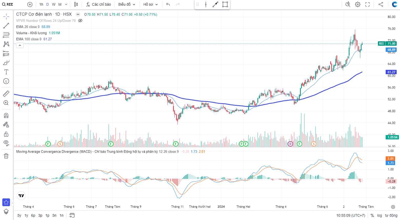This screenshot has width=400, height=220.
Task: Select the text annotation tool
Action: tap(6, 72)
